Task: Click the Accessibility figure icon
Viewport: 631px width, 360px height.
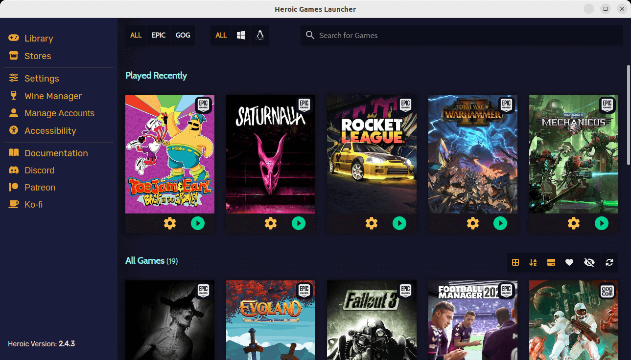Action: (x=14, y=130)
